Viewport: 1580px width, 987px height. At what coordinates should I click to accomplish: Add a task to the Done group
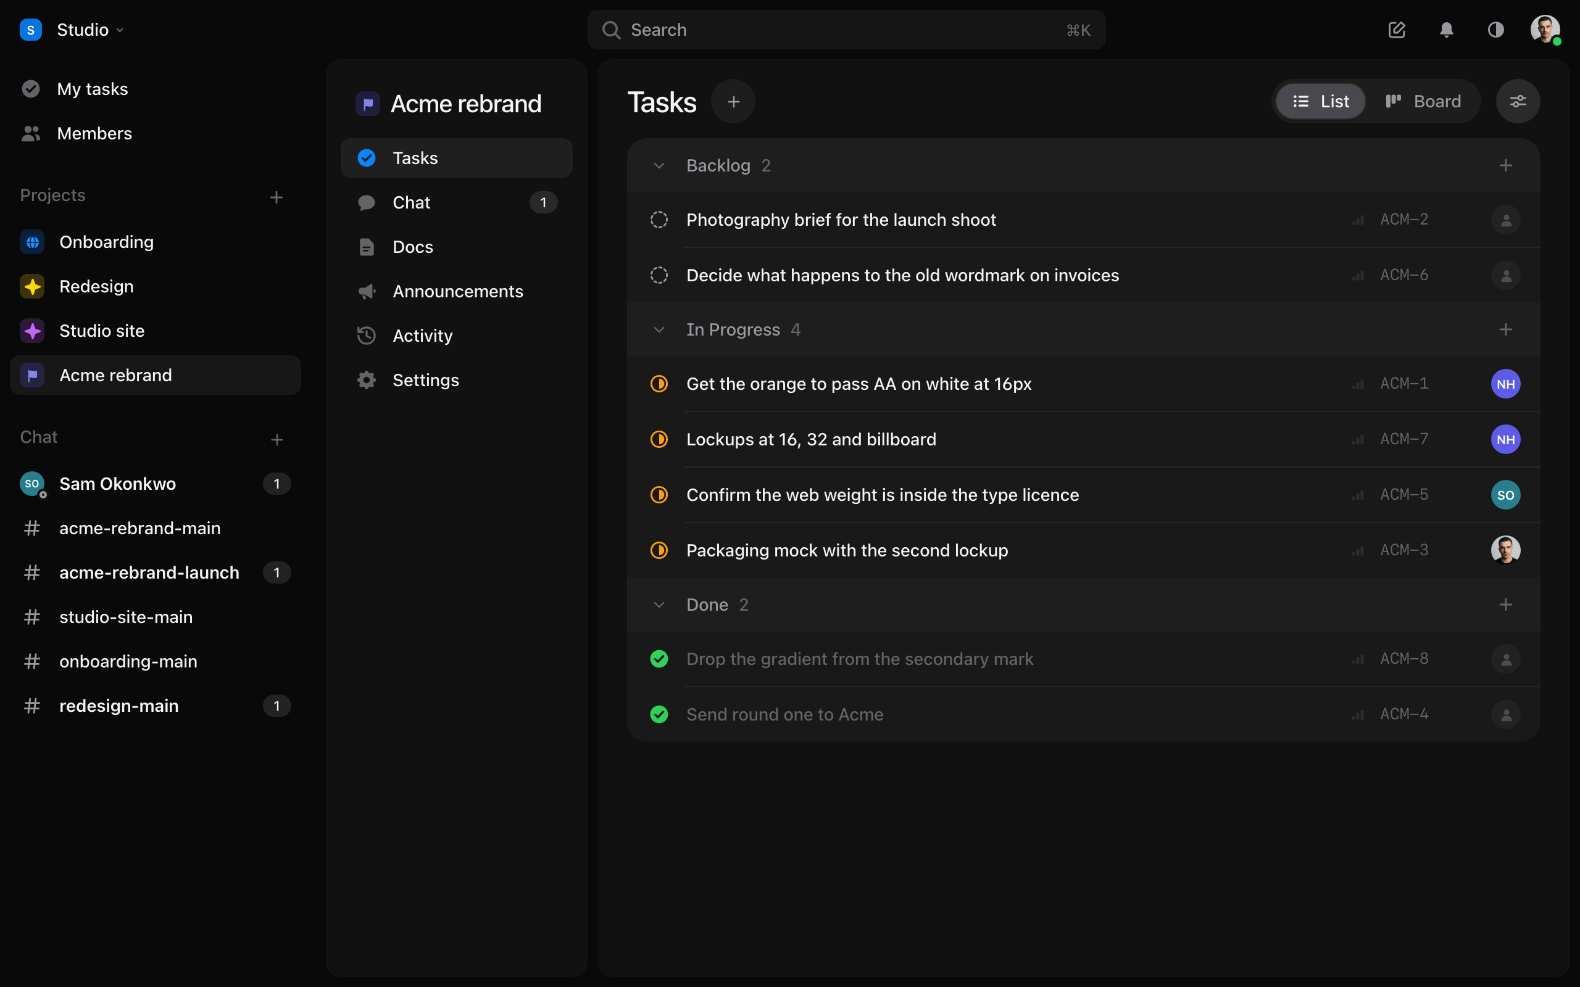(x=1505, y=605)
